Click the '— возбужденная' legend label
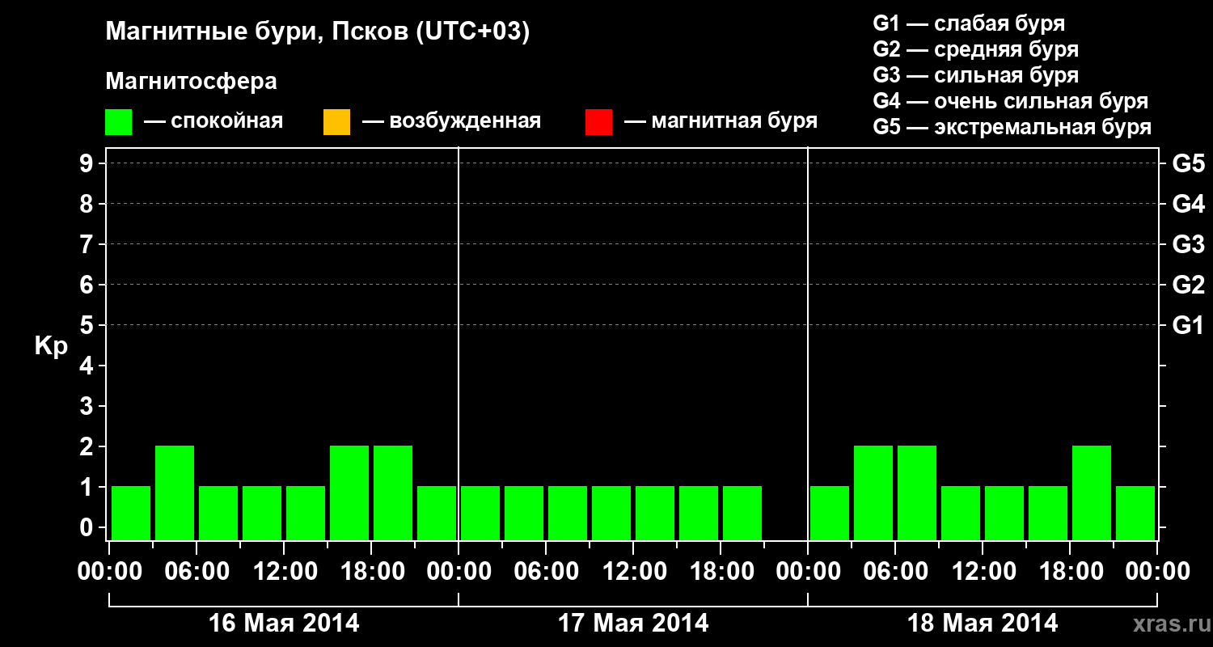This screenshot has height=647, width=1213. pyautogui.click(x=451, y=121)
